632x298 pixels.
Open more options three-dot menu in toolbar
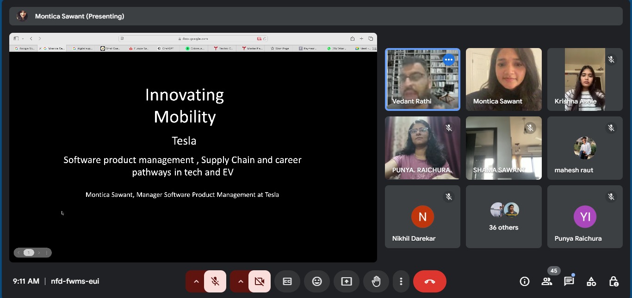click(401, 281)
